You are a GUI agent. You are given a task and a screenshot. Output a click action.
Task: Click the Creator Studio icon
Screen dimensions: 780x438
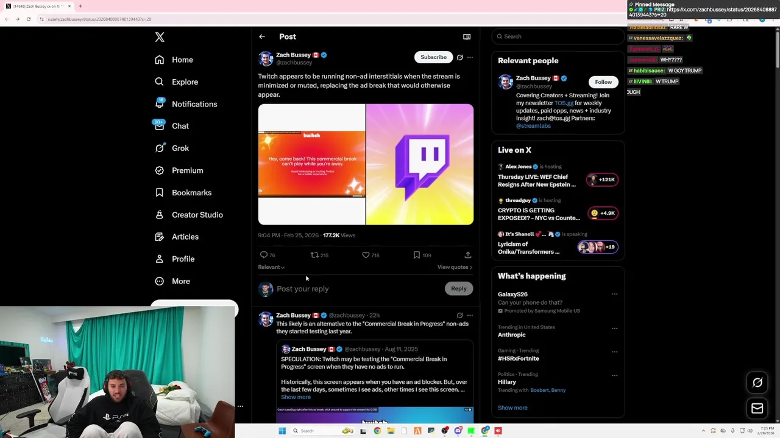pyautogui.click(x=159, y=215)
